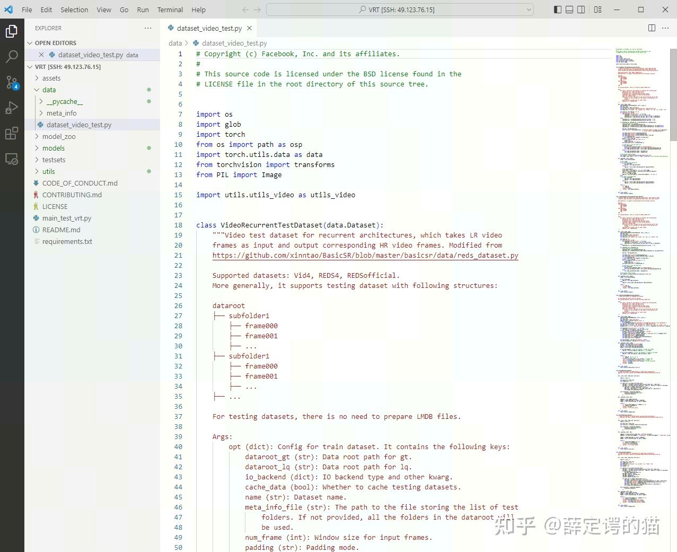Open the File menu
677x552 pixels.
tap(27, 10)
